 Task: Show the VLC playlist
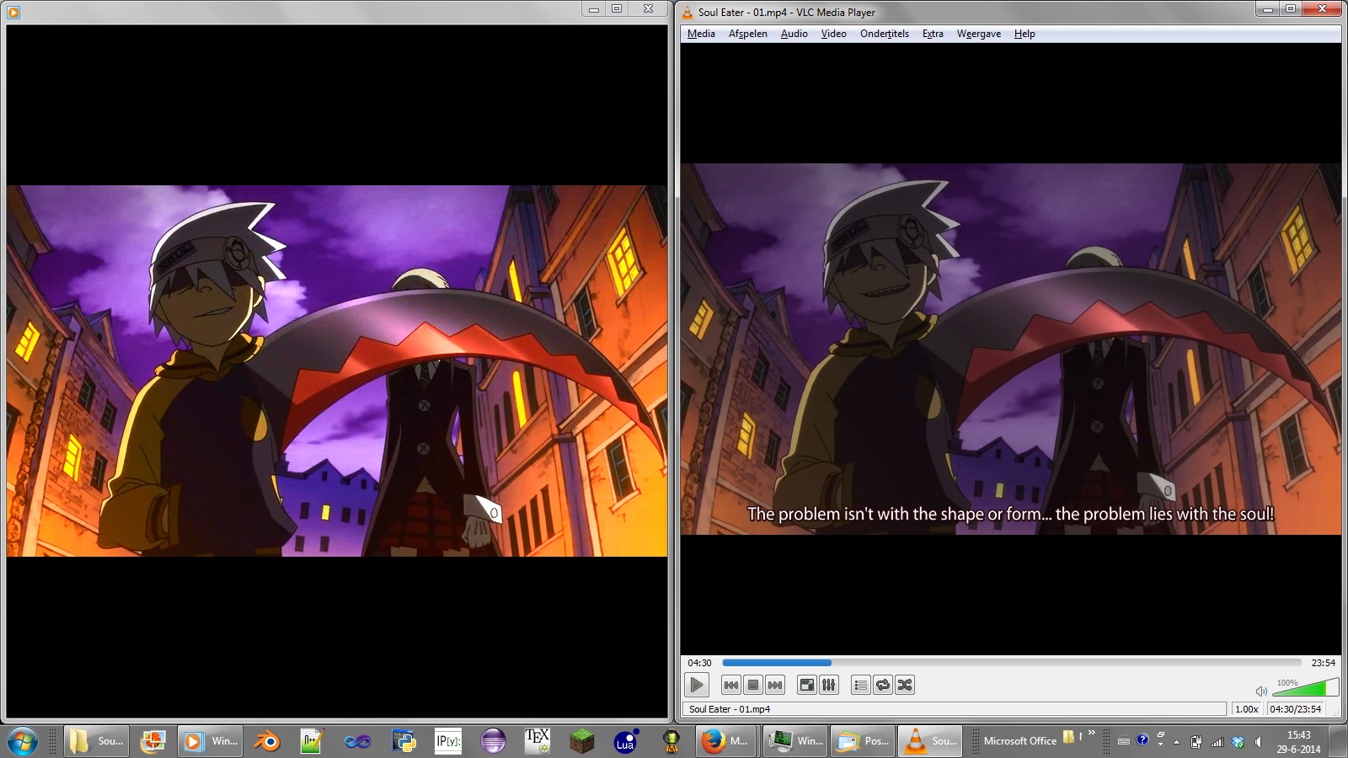click(860, 685)
